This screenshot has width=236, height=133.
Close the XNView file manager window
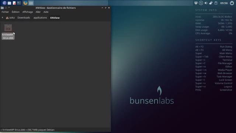point(109,8)
